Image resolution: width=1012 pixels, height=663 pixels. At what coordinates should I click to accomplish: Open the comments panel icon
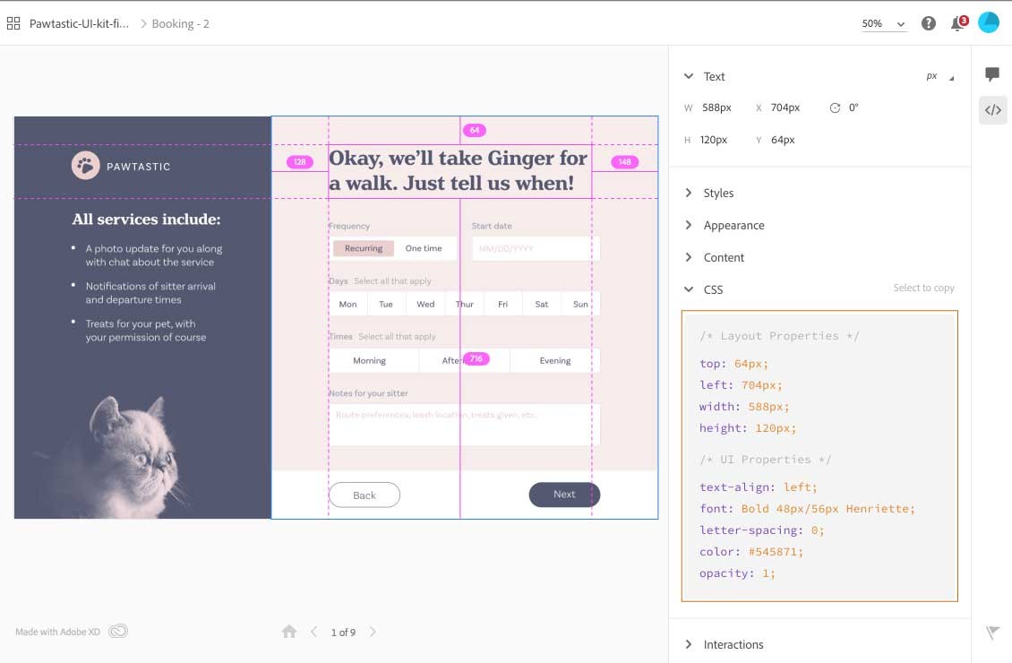click(992, 75)
